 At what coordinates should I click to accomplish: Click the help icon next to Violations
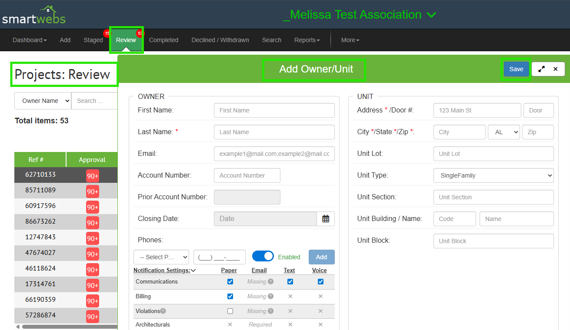[x=163, y=311]
